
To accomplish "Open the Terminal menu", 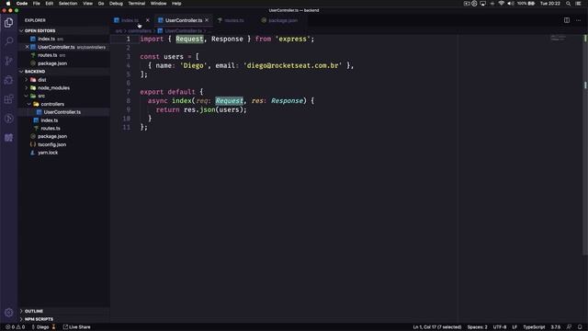I will (x=137, y=4).
